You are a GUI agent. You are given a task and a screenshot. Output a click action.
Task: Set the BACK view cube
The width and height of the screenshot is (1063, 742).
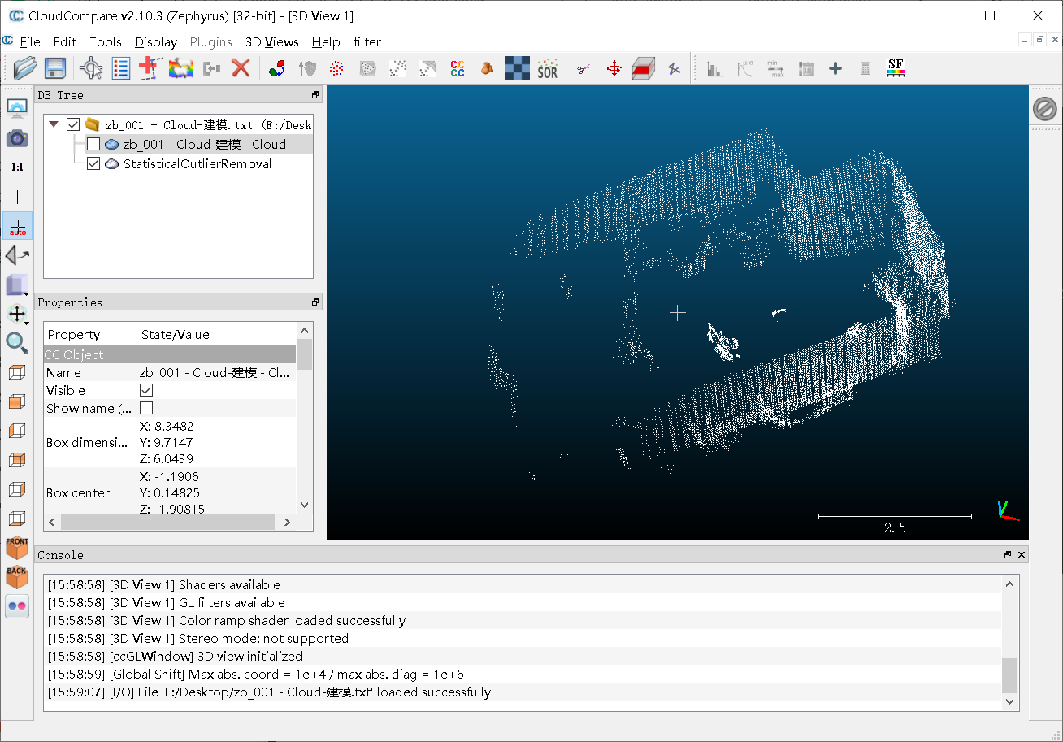(x=17, y=576)
